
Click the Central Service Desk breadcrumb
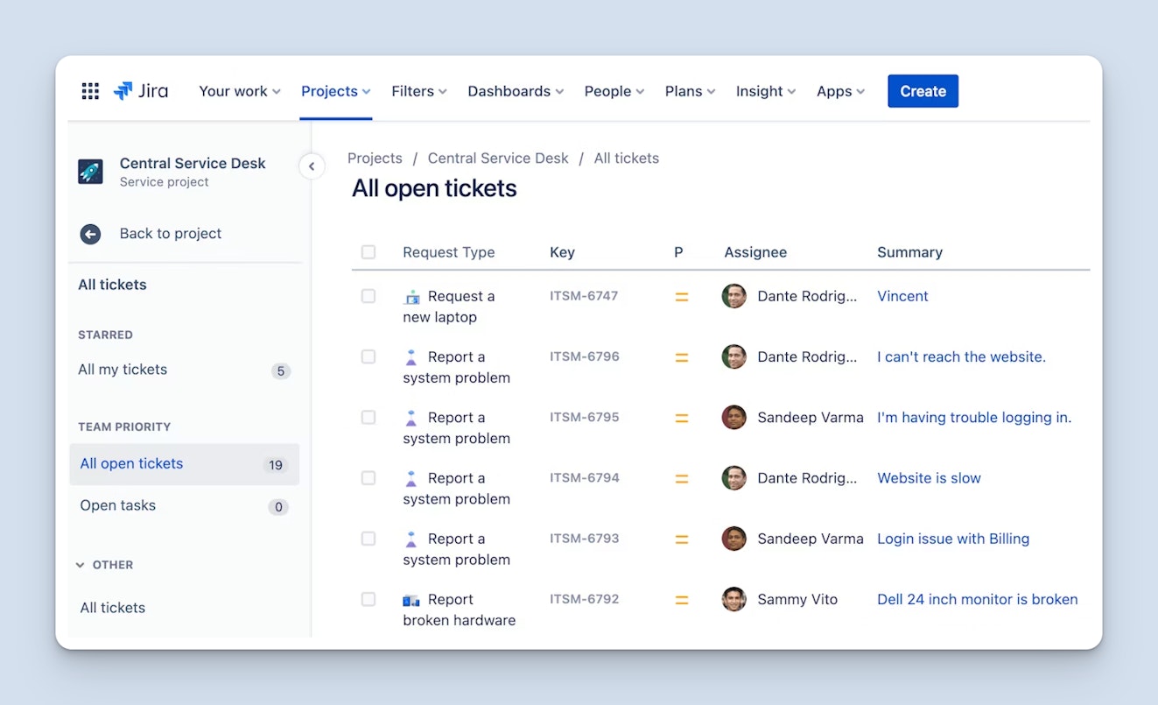[x=497, y=159]
